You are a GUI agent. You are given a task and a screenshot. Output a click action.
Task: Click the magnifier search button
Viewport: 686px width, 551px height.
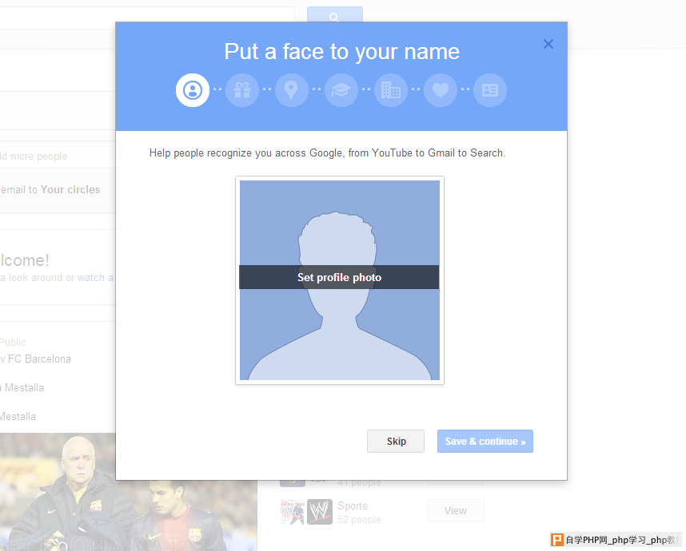click(x=335, y=14)
